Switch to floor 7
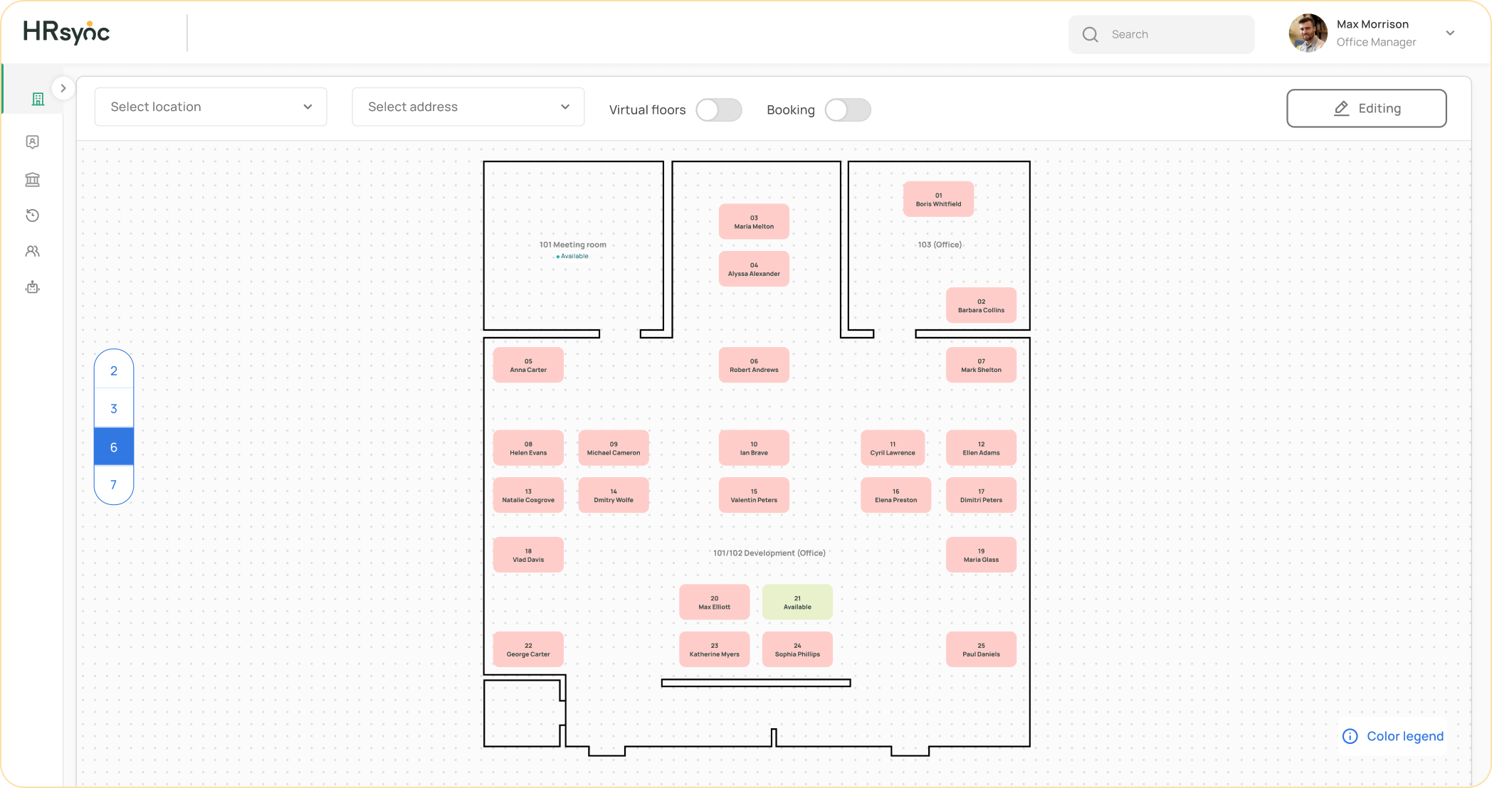Image resolution: width=1492 pixels, height=788 pixels. coord(114,485)
